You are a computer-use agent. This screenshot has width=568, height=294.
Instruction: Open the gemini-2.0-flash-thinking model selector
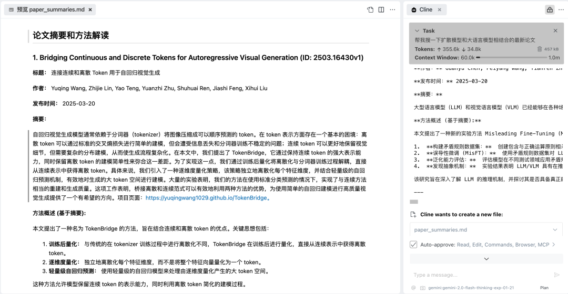click(x=471, y=288)
